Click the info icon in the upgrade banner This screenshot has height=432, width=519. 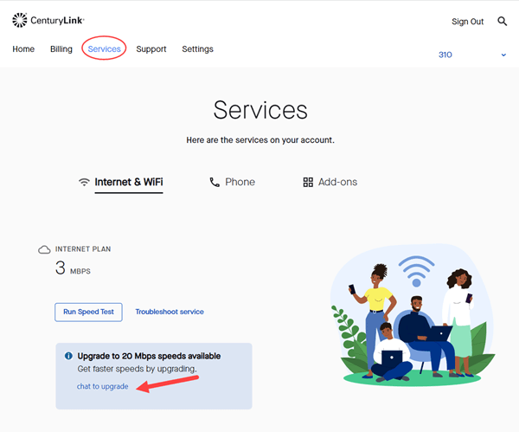click(68, 356)
